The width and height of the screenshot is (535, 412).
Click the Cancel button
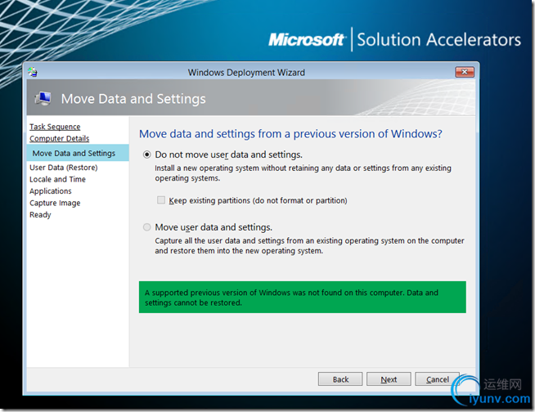[437, 379]
